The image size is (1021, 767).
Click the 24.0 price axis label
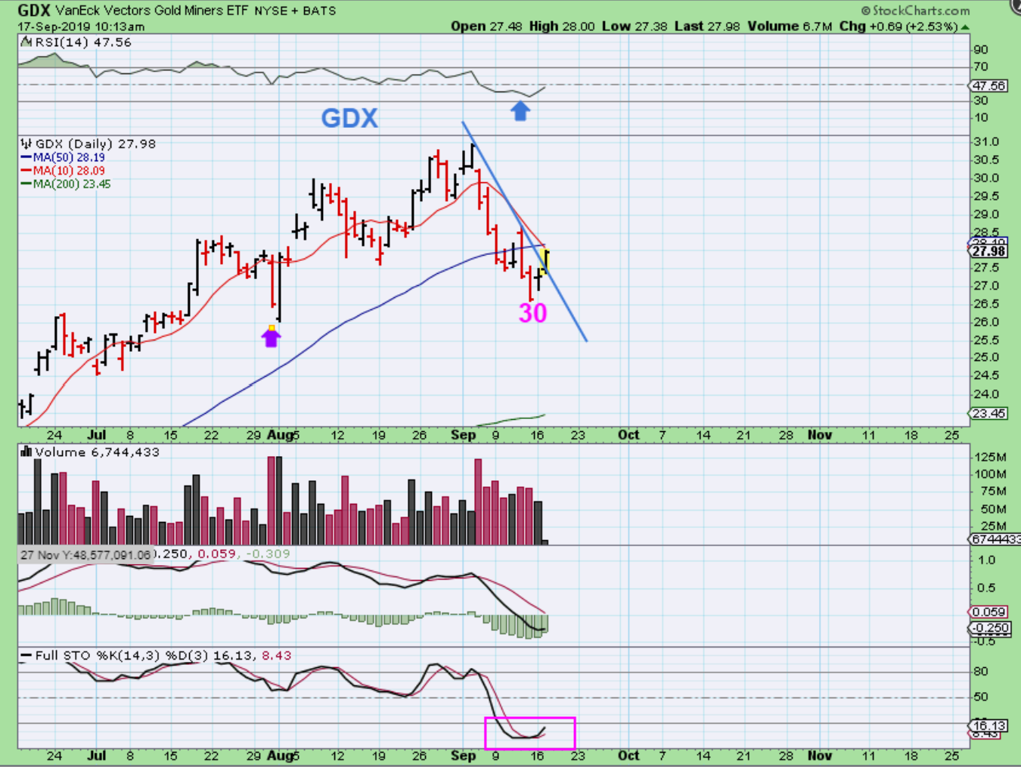(x=986, y=394)
